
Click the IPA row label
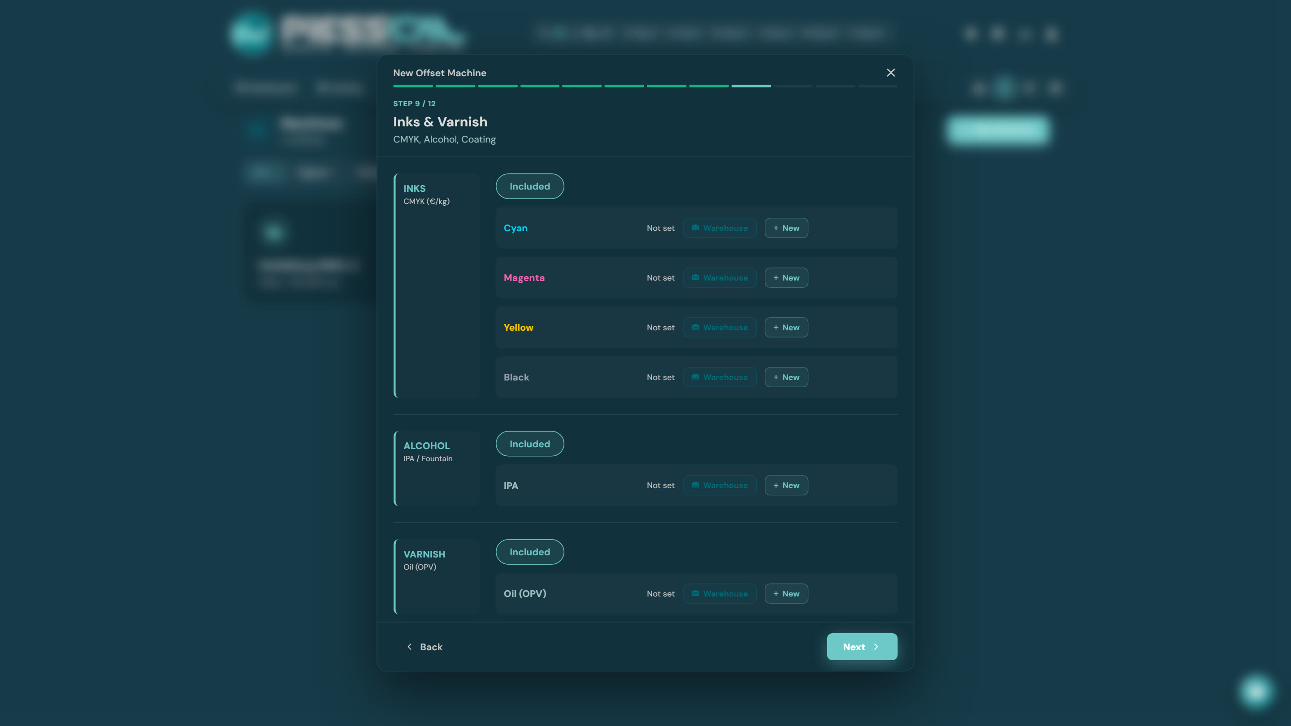(511, 485)
